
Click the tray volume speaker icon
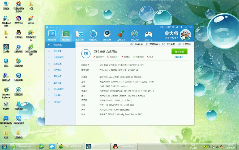pos(210,147)
